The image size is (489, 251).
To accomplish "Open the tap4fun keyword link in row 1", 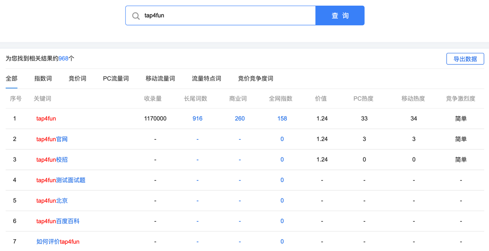I will (46, 118).
